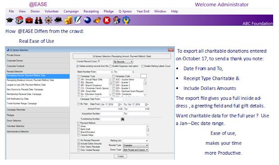Click the businessman toolbar icon

tap(116, 20)
